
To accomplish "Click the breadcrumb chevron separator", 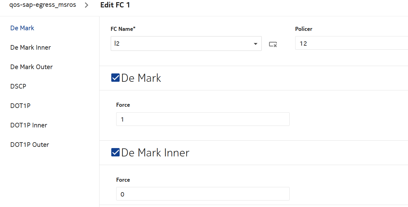I will point(87,5).
